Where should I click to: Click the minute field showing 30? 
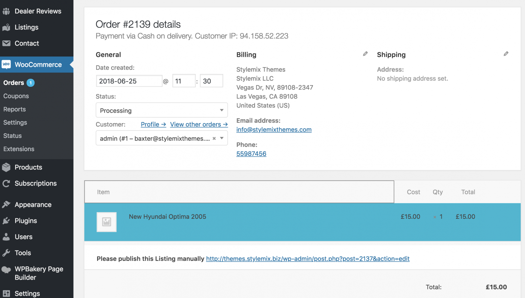[x=211, y=81]
